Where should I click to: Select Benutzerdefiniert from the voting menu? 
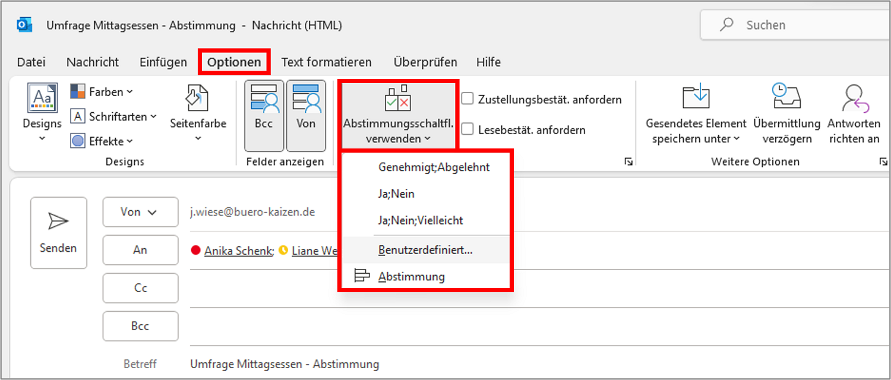pyautogui.click(x=426, y=249)
